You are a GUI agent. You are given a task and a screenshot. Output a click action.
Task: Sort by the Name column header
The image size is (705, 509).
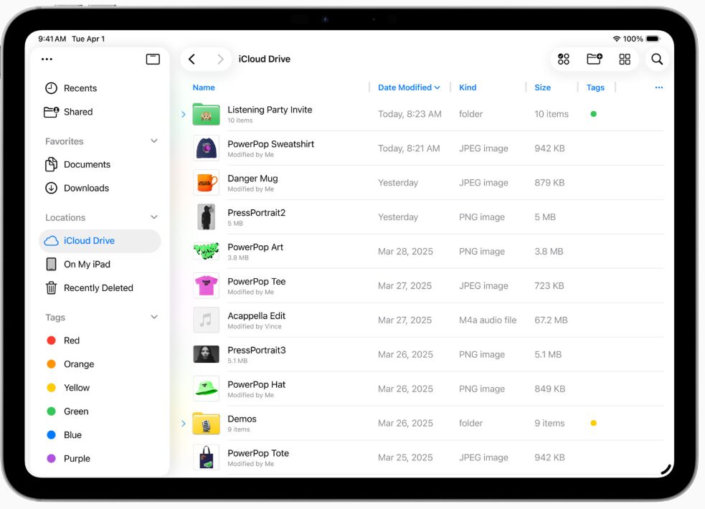[204, 87]
